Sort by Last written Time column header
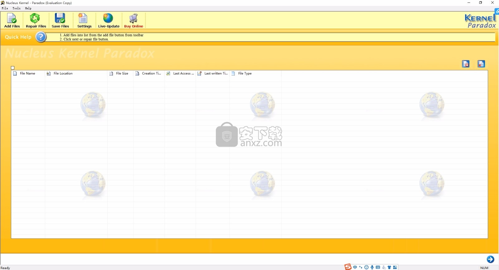This screenshot has height=270, width=499. [213, 74]
